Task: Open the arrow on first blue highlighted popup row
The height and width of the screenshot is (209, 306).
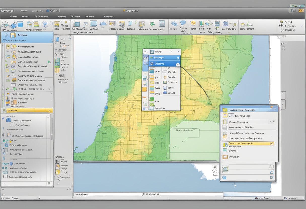Action: pyautogui.click(x=178, y=58)
